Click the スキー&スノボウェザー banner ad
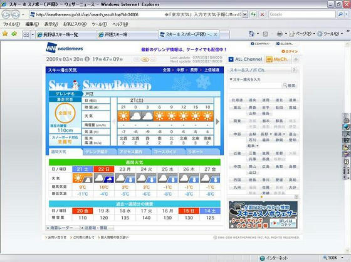351x262 pixels. click(x=263, y=215)
